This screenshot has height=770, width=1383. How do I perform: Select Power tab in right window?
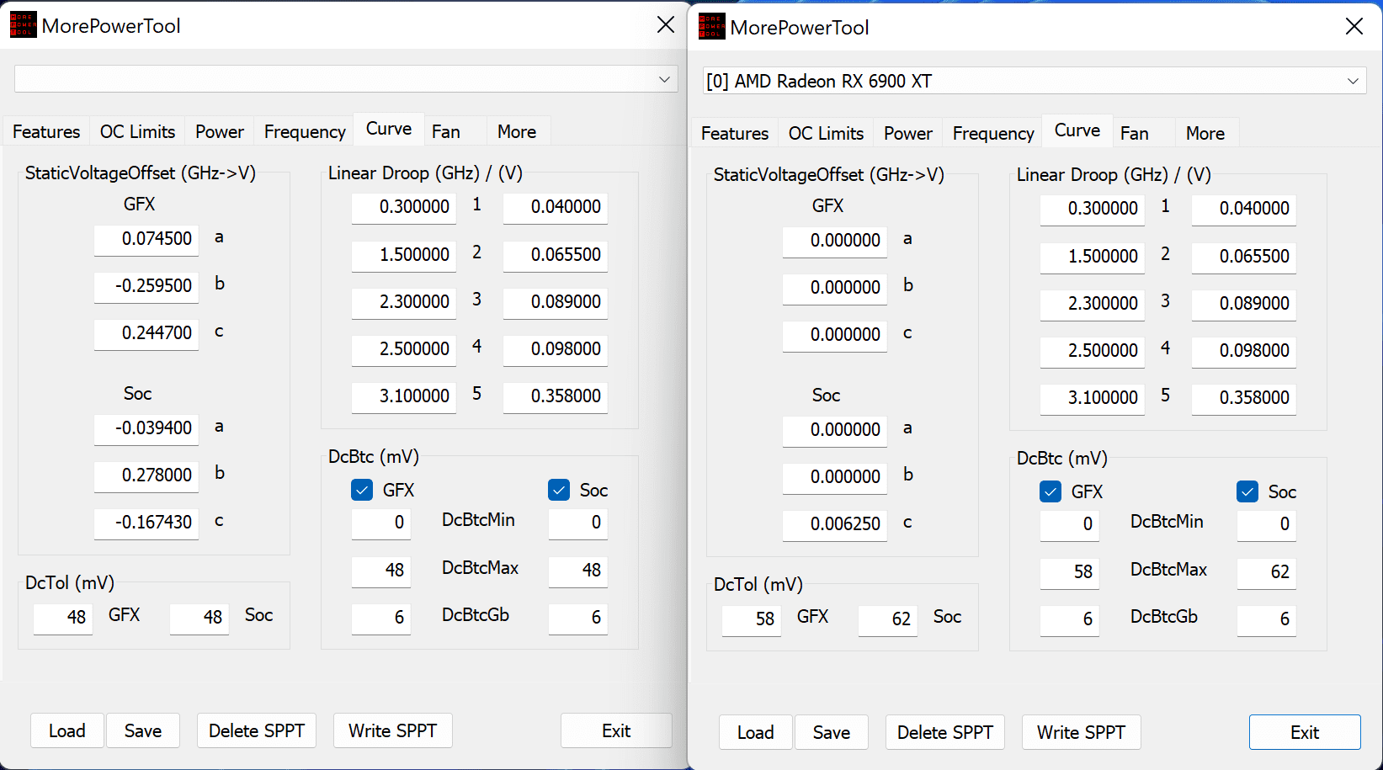coord(908,133)
